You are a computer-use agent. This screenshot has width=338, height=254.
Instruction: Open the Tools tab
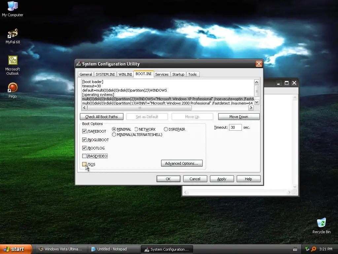coord(192,74)
